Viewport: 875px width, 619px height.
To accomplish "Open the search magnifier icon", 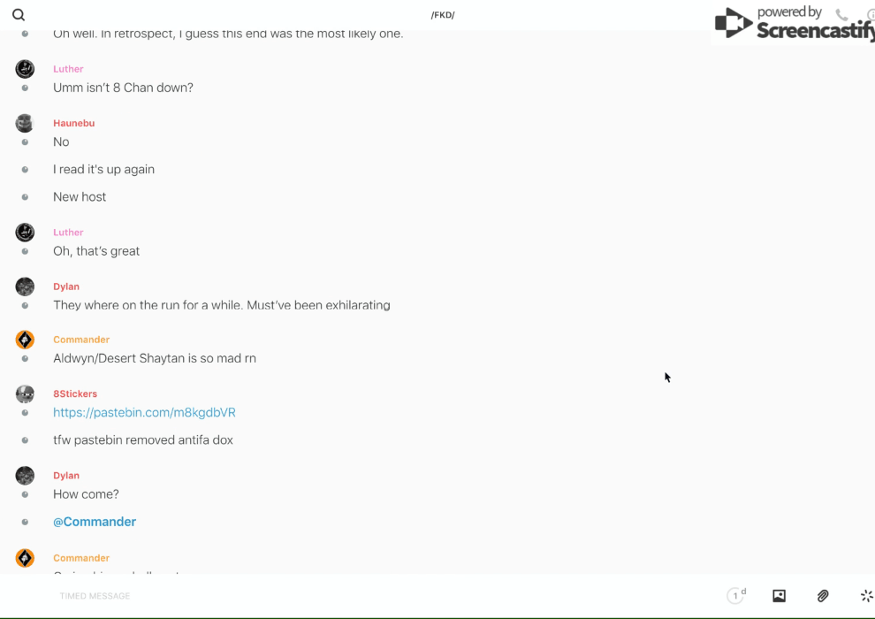I will point(19,15).
